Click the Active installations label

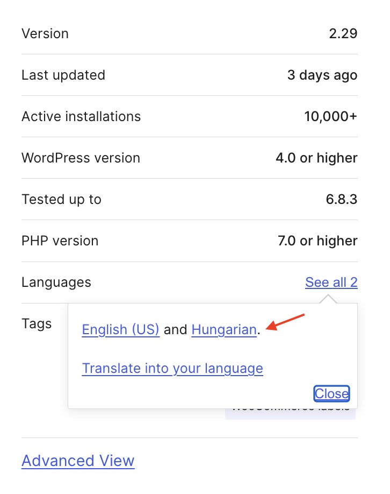coord(81,117)
